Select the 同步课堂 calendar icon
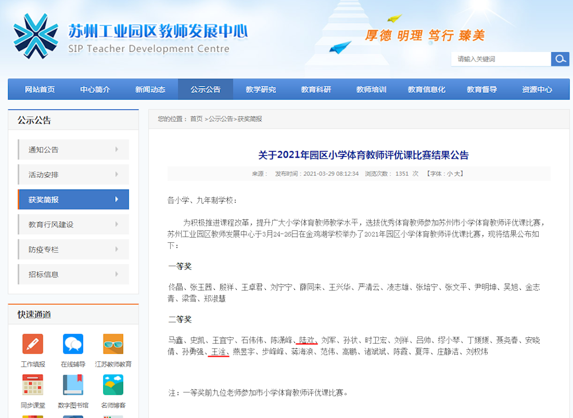Viewport: 573px width, 418px height. [x=33, y=385]
